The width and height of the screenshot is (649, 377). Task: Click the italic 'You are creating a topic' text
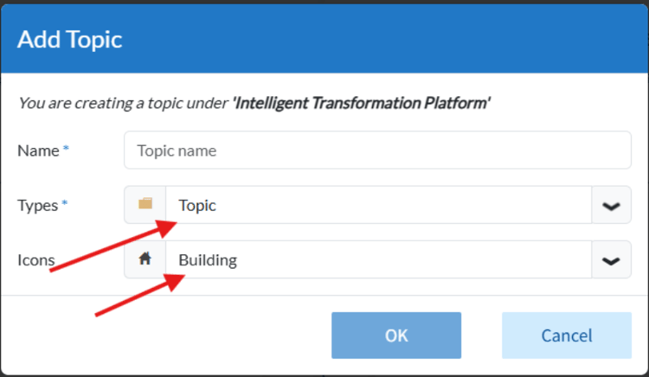pyautogui.click(x=121, y=103)
